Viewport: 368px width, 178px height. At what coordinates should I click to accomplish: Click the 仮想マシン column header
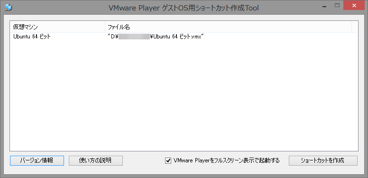(x=57, y=27)
